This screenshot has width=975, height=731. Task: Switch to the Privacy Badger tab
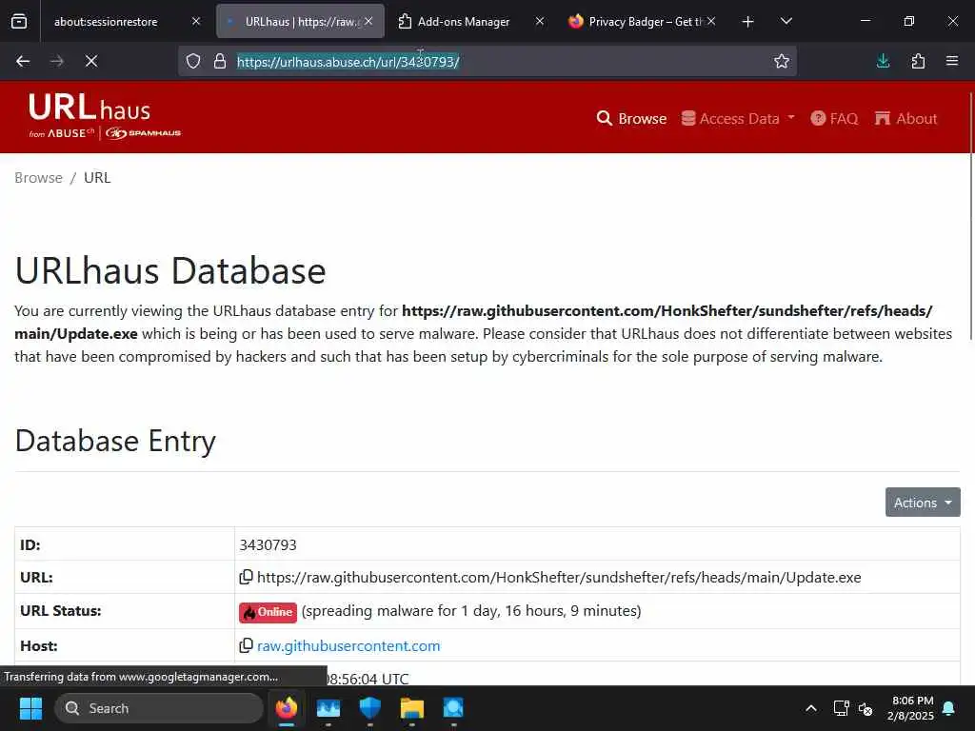644,21
